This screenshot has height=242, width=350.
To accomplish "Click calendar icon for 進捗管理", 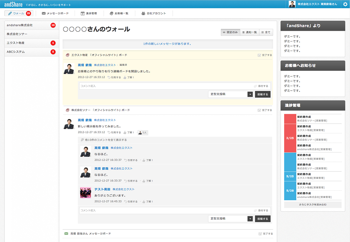I will tap(83, 13).
